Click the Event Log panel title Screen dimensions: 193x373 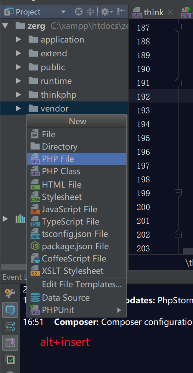point(15,277)
